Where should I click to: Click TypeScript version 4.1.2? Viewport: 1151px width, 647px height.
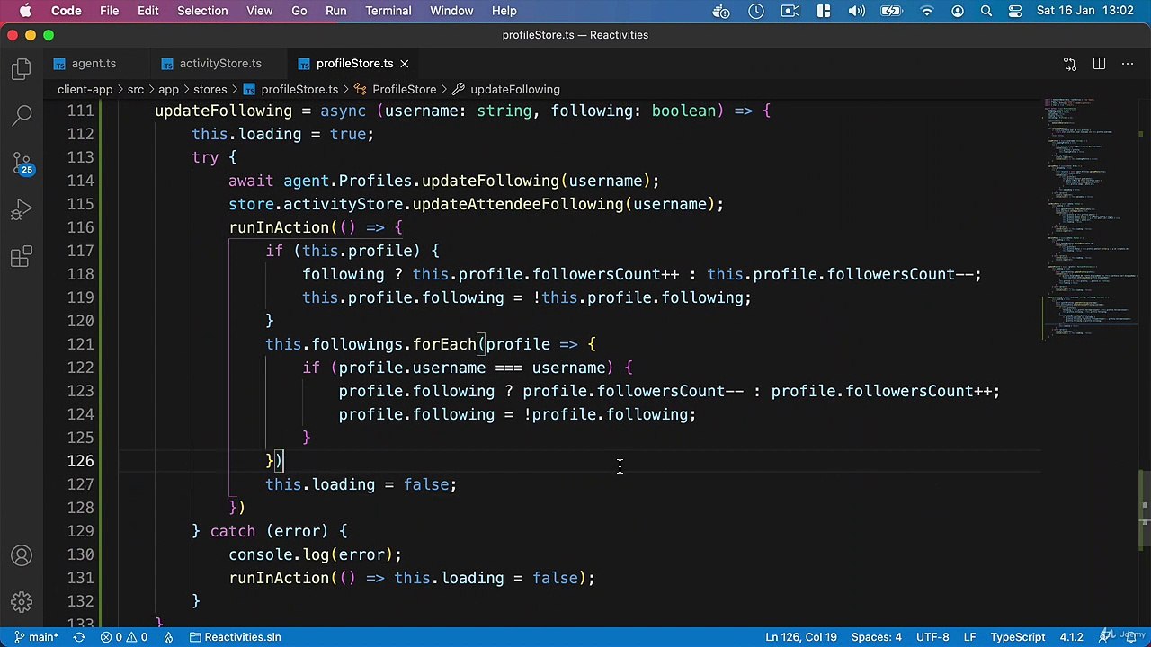point(1071,637)
